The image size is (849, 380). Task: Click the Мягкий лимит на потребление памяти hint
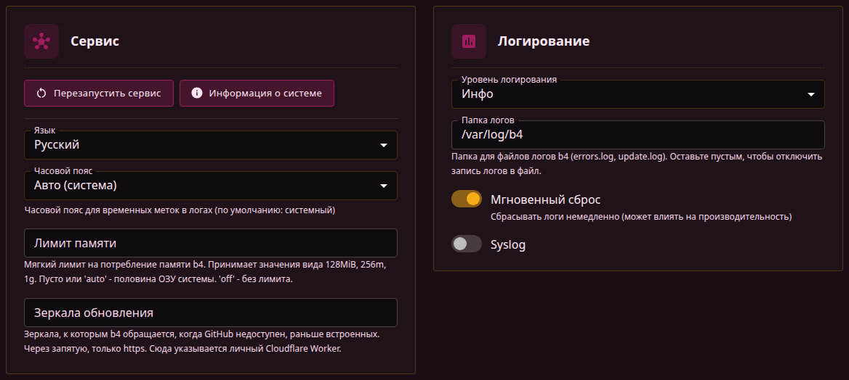(x=205, y=273)
